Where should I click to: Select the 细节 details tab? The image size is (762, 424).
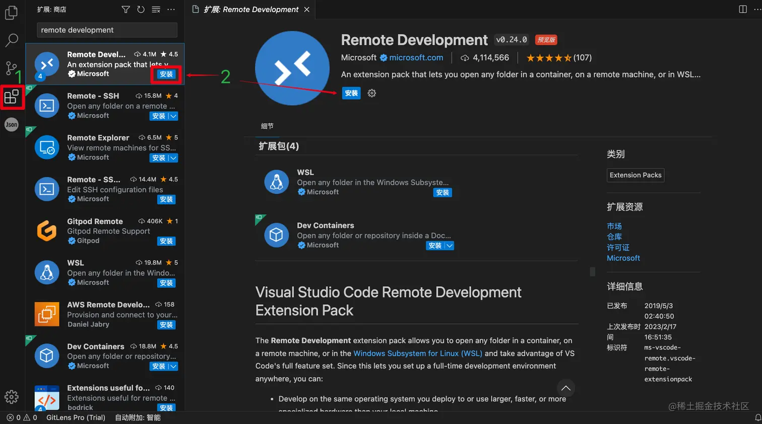tap(267, 126)
